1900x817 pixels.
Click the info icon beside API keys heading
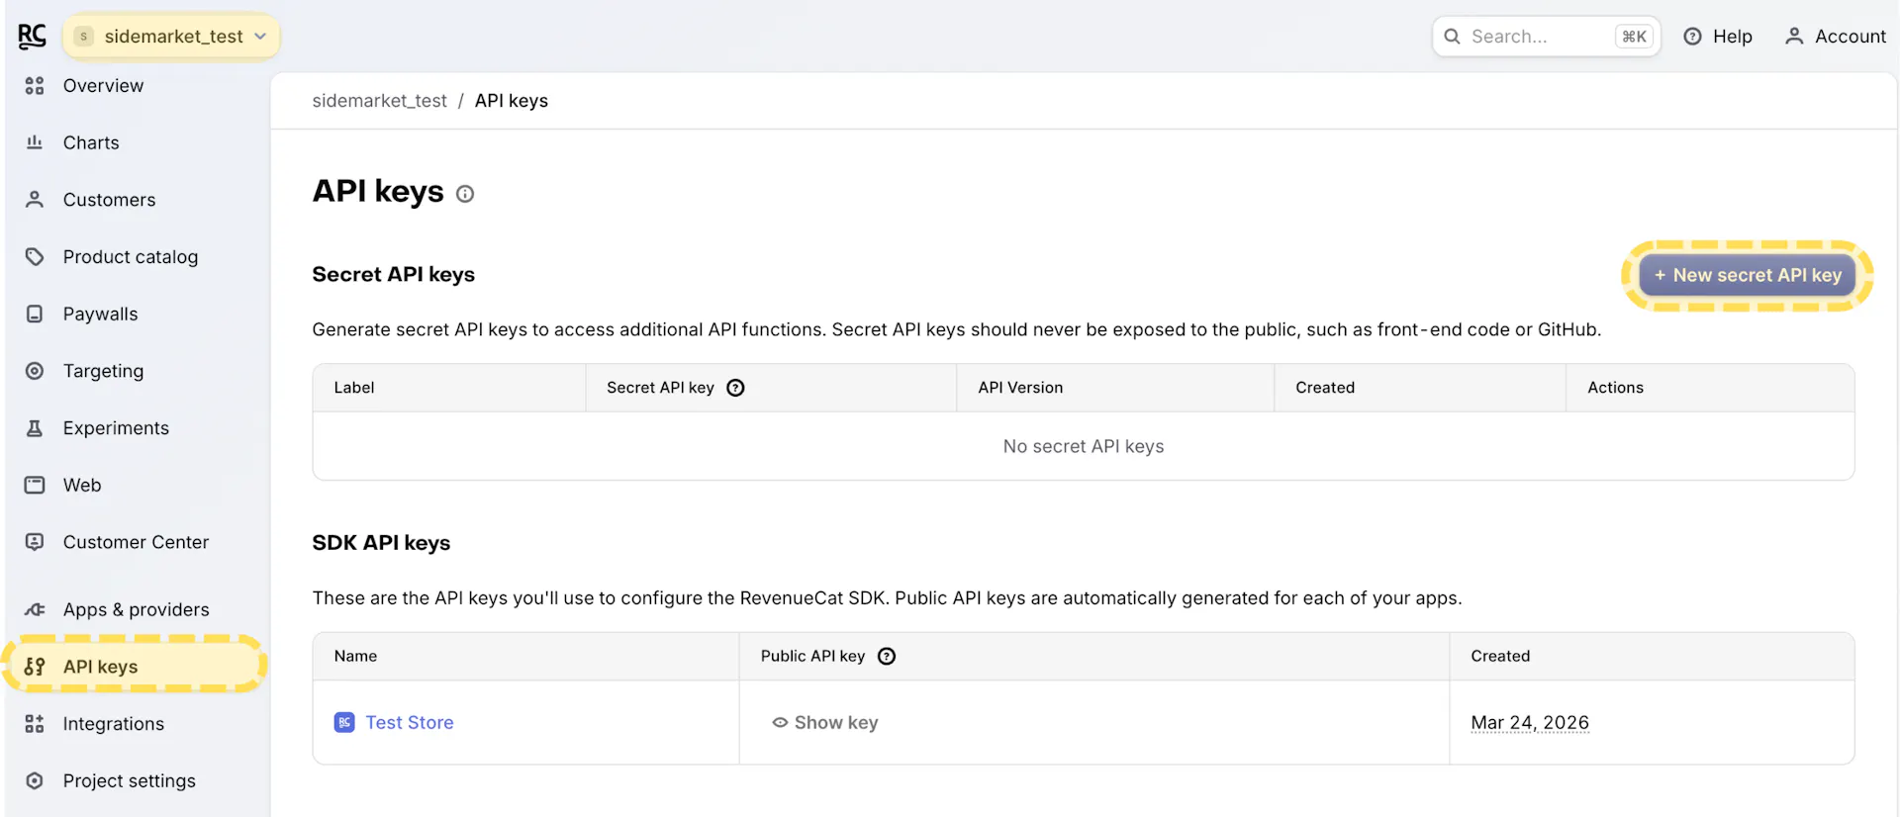pos(465,194)
